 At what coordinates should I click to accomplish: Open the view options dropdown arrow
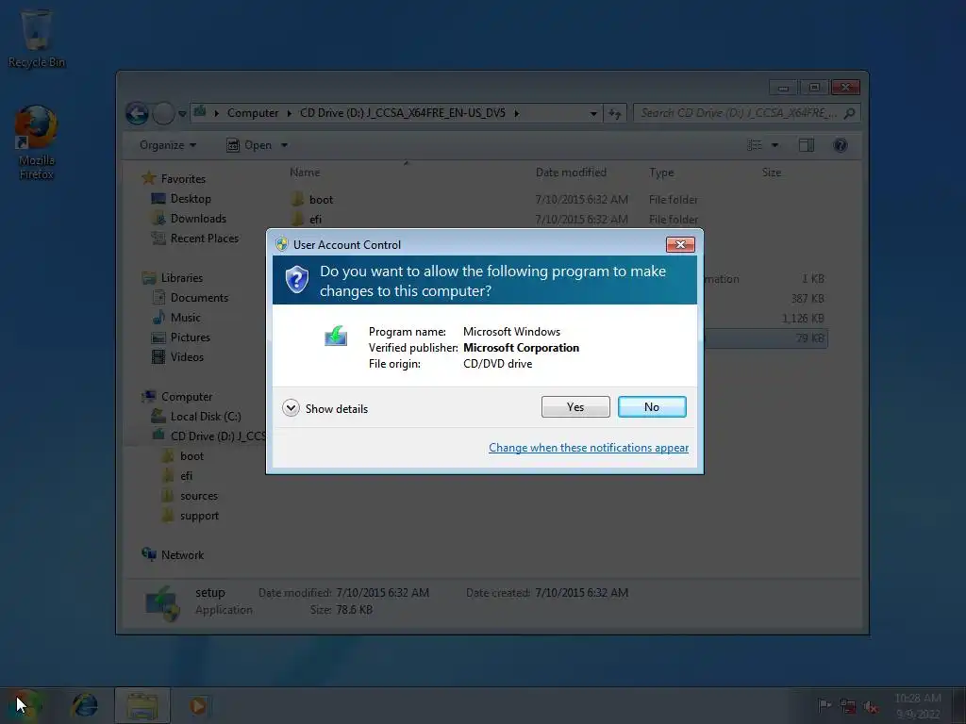pyautogui.click(x=775, y=145)
